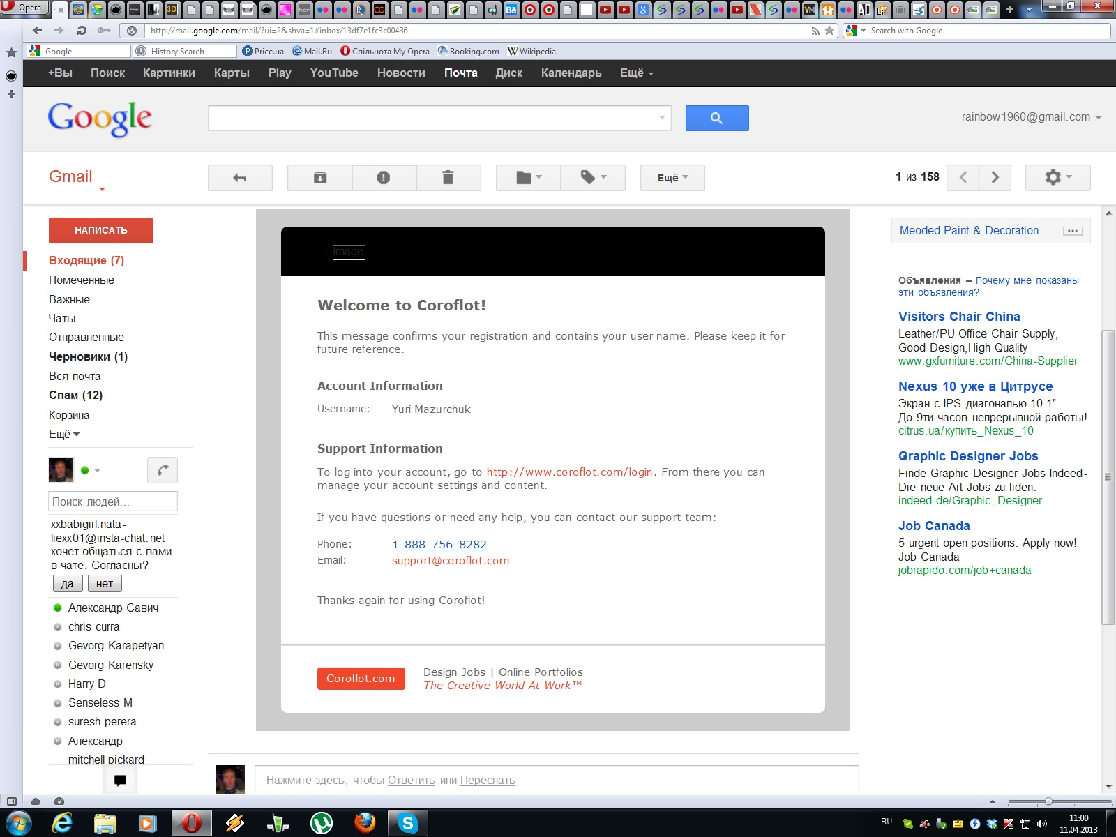
Task: Show options for Meoded Paint & Decoration
Action: point(1073,231)
